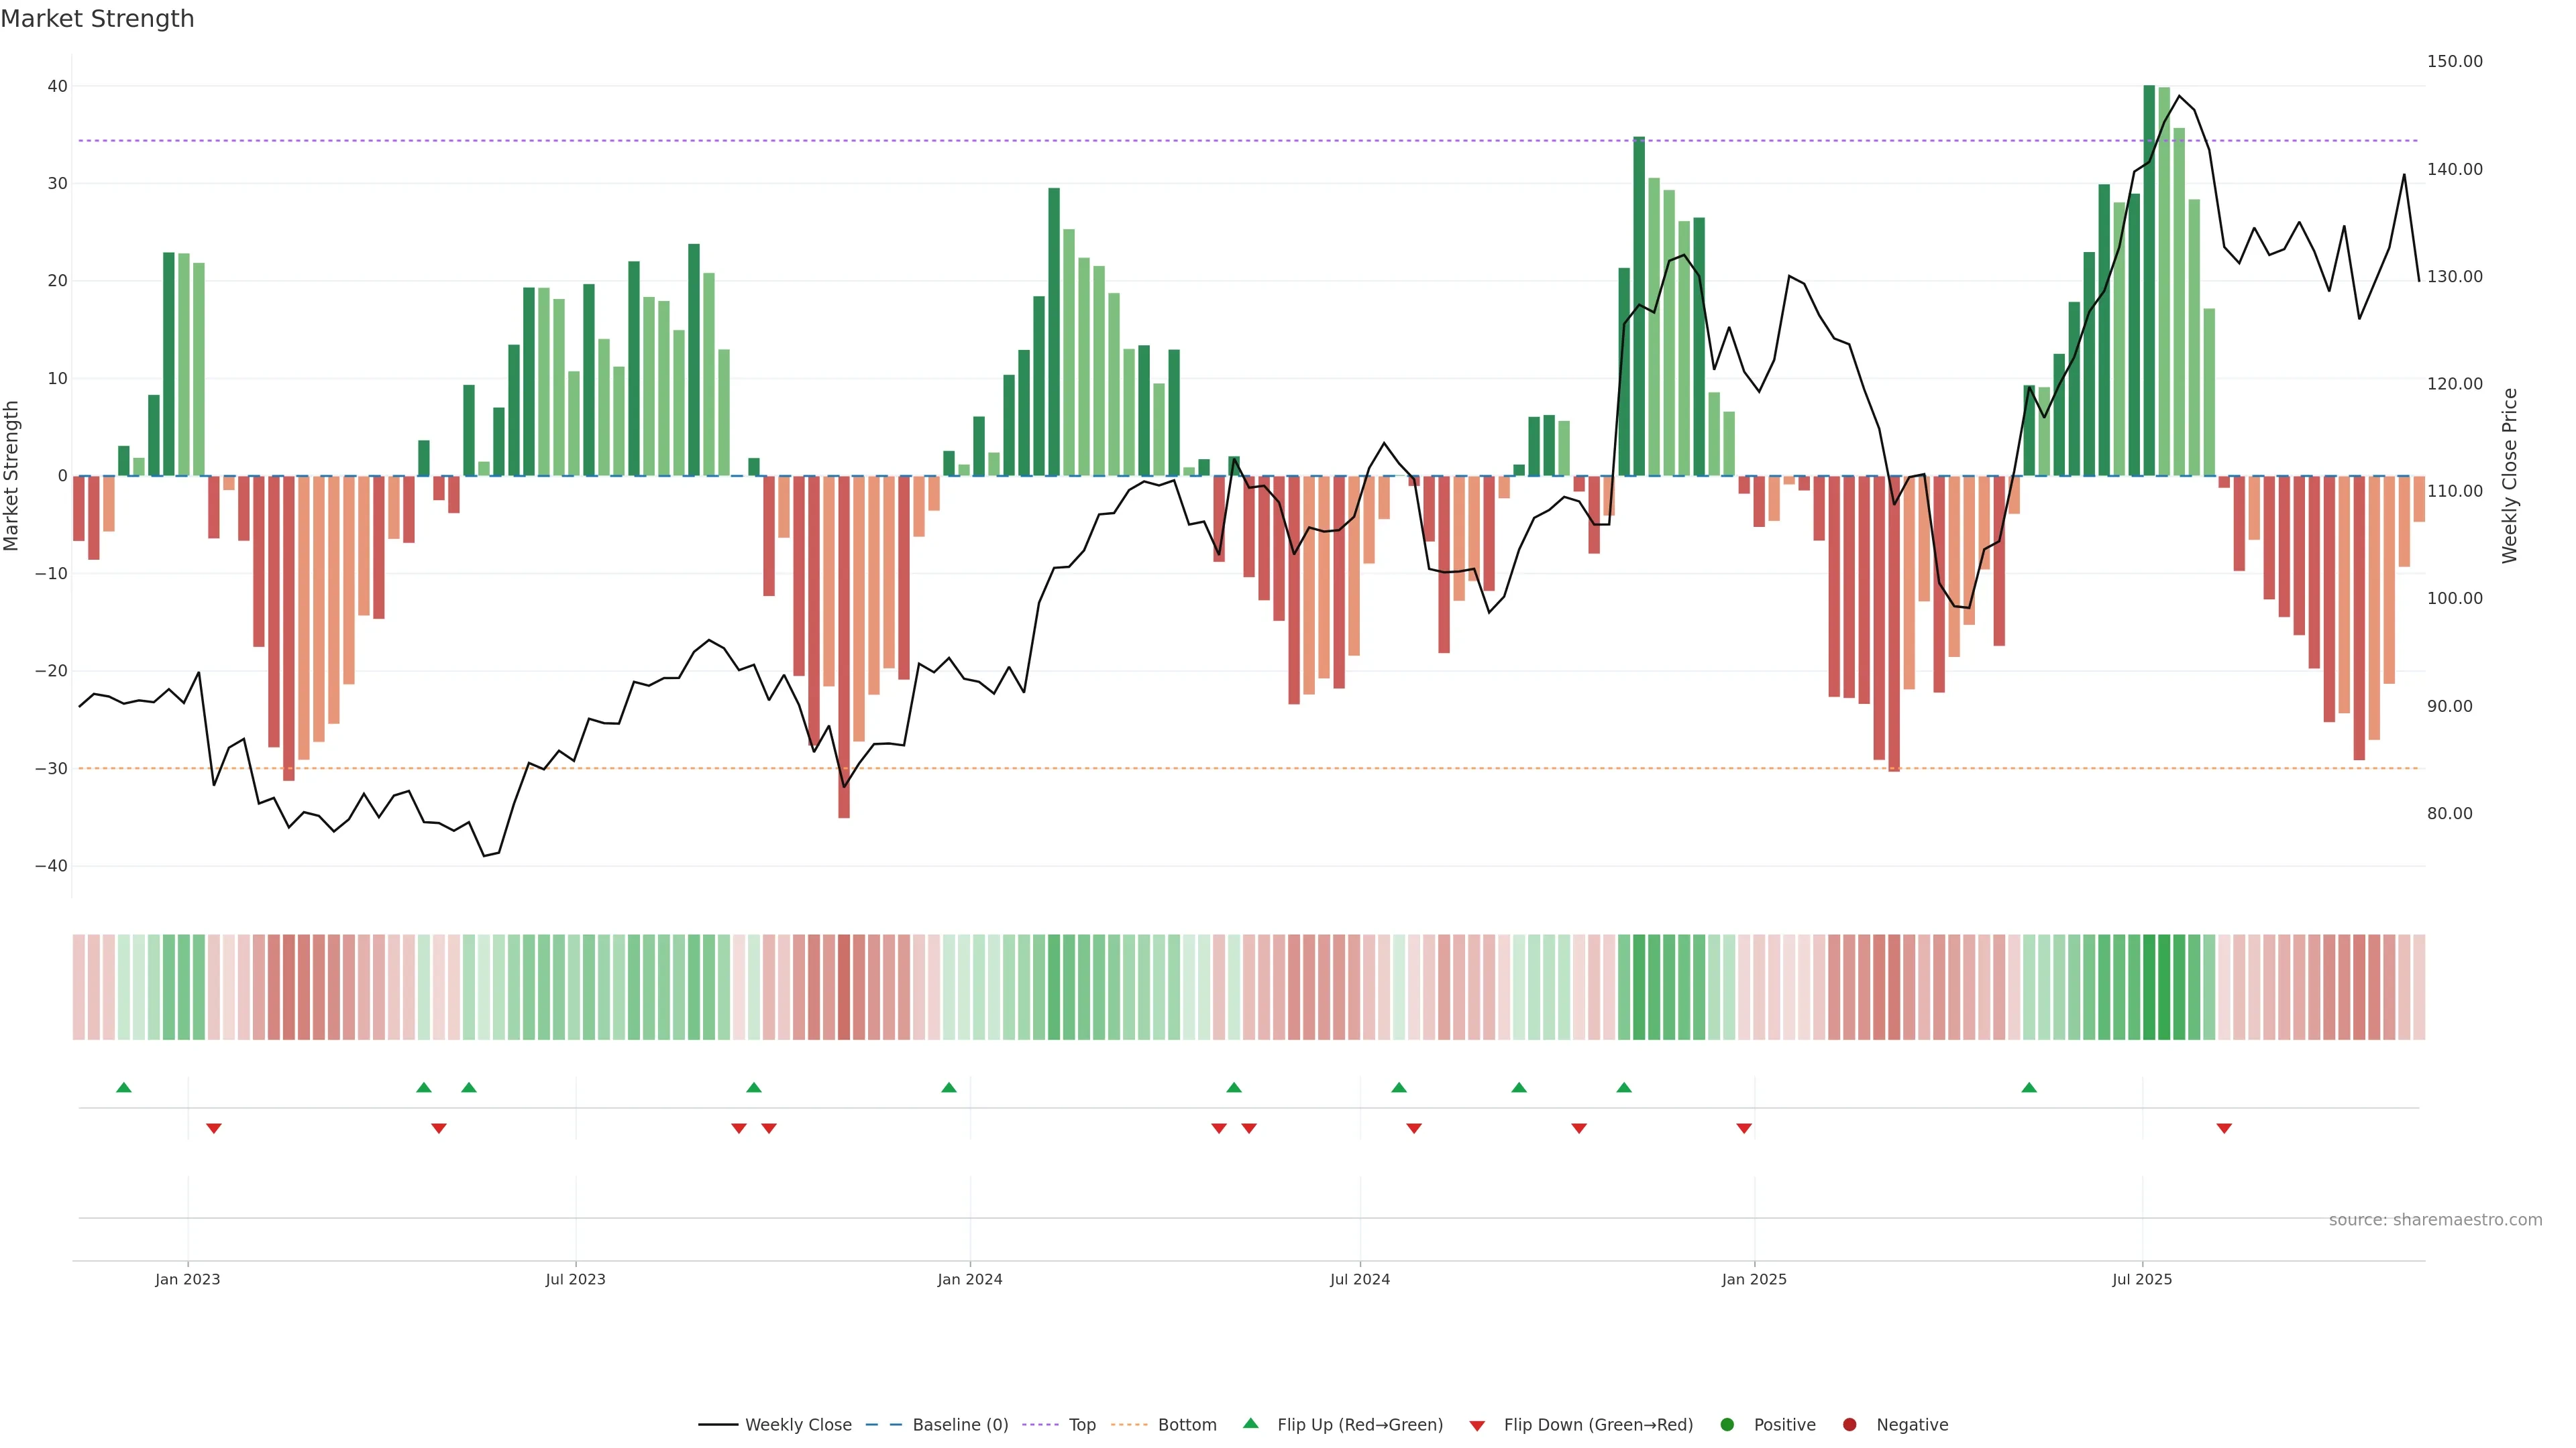This screenshot has height=1448, width=2576.
Task: Click the tallest dark green bar at 40
Action: (2149, 280)
